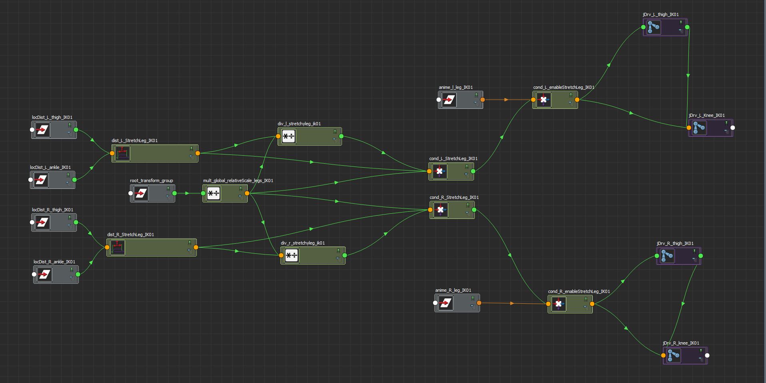Click the locDist_L_ankle_IK01 node name label

[50, 167]
